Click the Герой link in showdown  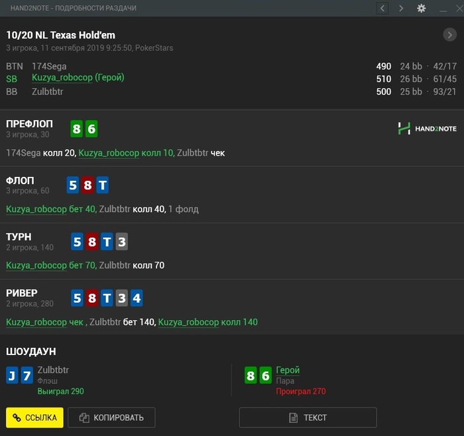pyautogui.click(x=288, y=370)
